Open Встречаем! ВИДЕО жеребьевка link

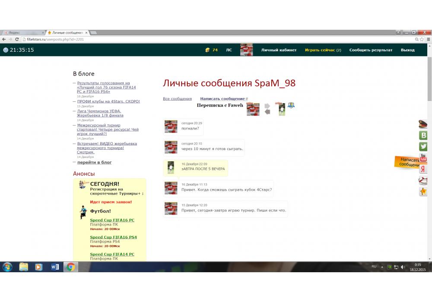(x=107, y=148)
